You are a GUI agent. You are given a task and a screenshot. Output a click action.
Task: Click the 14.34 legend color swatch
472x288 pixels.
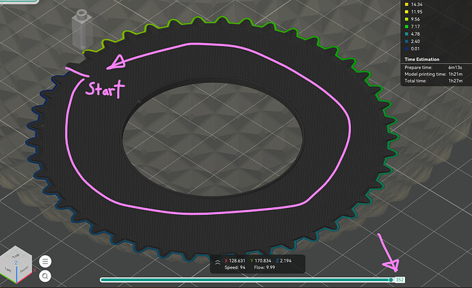click(x=406, y=5)
